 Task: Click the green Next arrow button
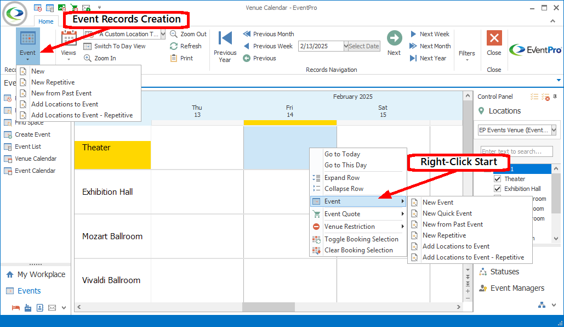pos(394,43)
